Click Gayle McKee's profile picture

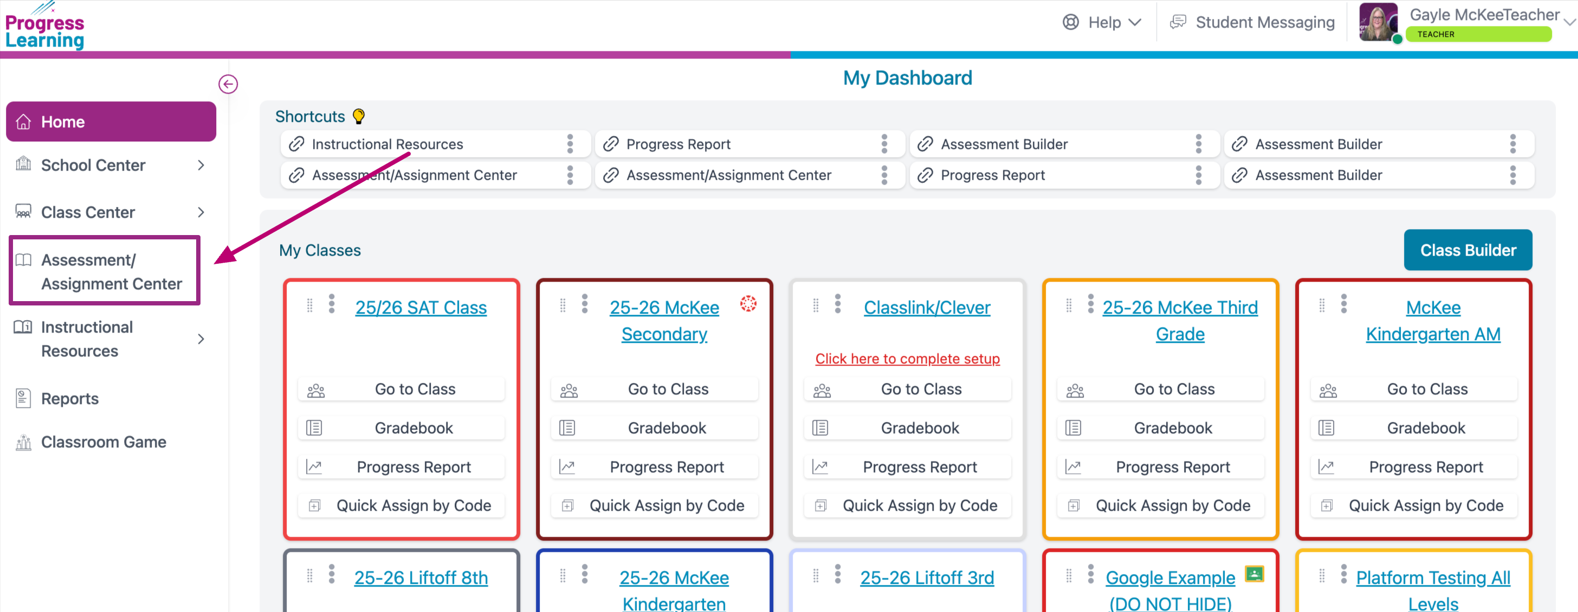(1377, 23)
